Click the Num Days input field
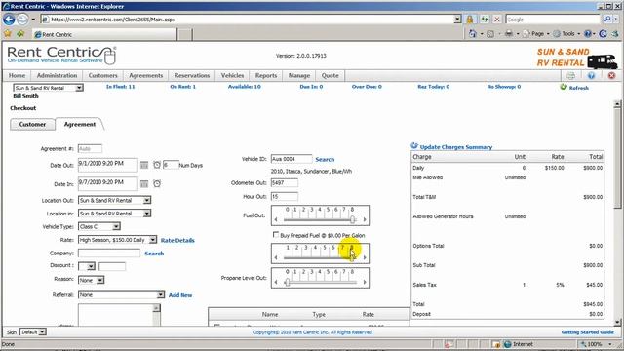Viewport: 624px width, 351px height. pos(171,165)
